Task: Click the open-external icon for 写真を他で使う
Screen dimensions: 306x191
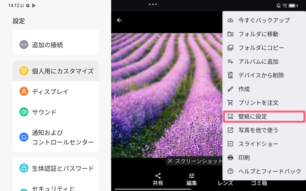Action: (231, 130)
